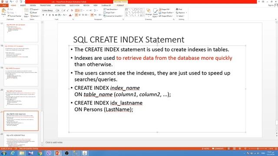The image size is (278, 156).
Task: Toggle Bold formatting
Action: coord(43,15)
